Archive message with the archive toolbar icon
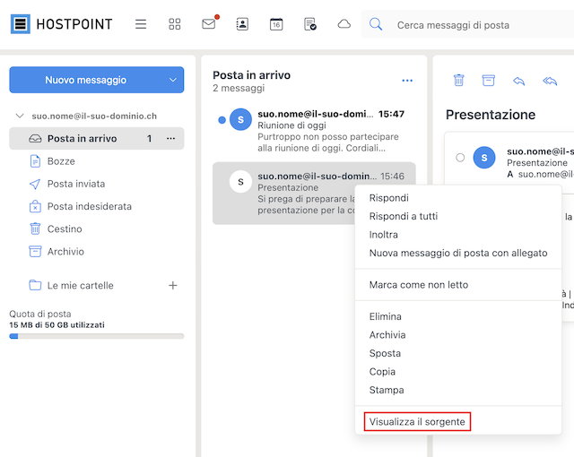The image size is (574, 457). (488, 80)
